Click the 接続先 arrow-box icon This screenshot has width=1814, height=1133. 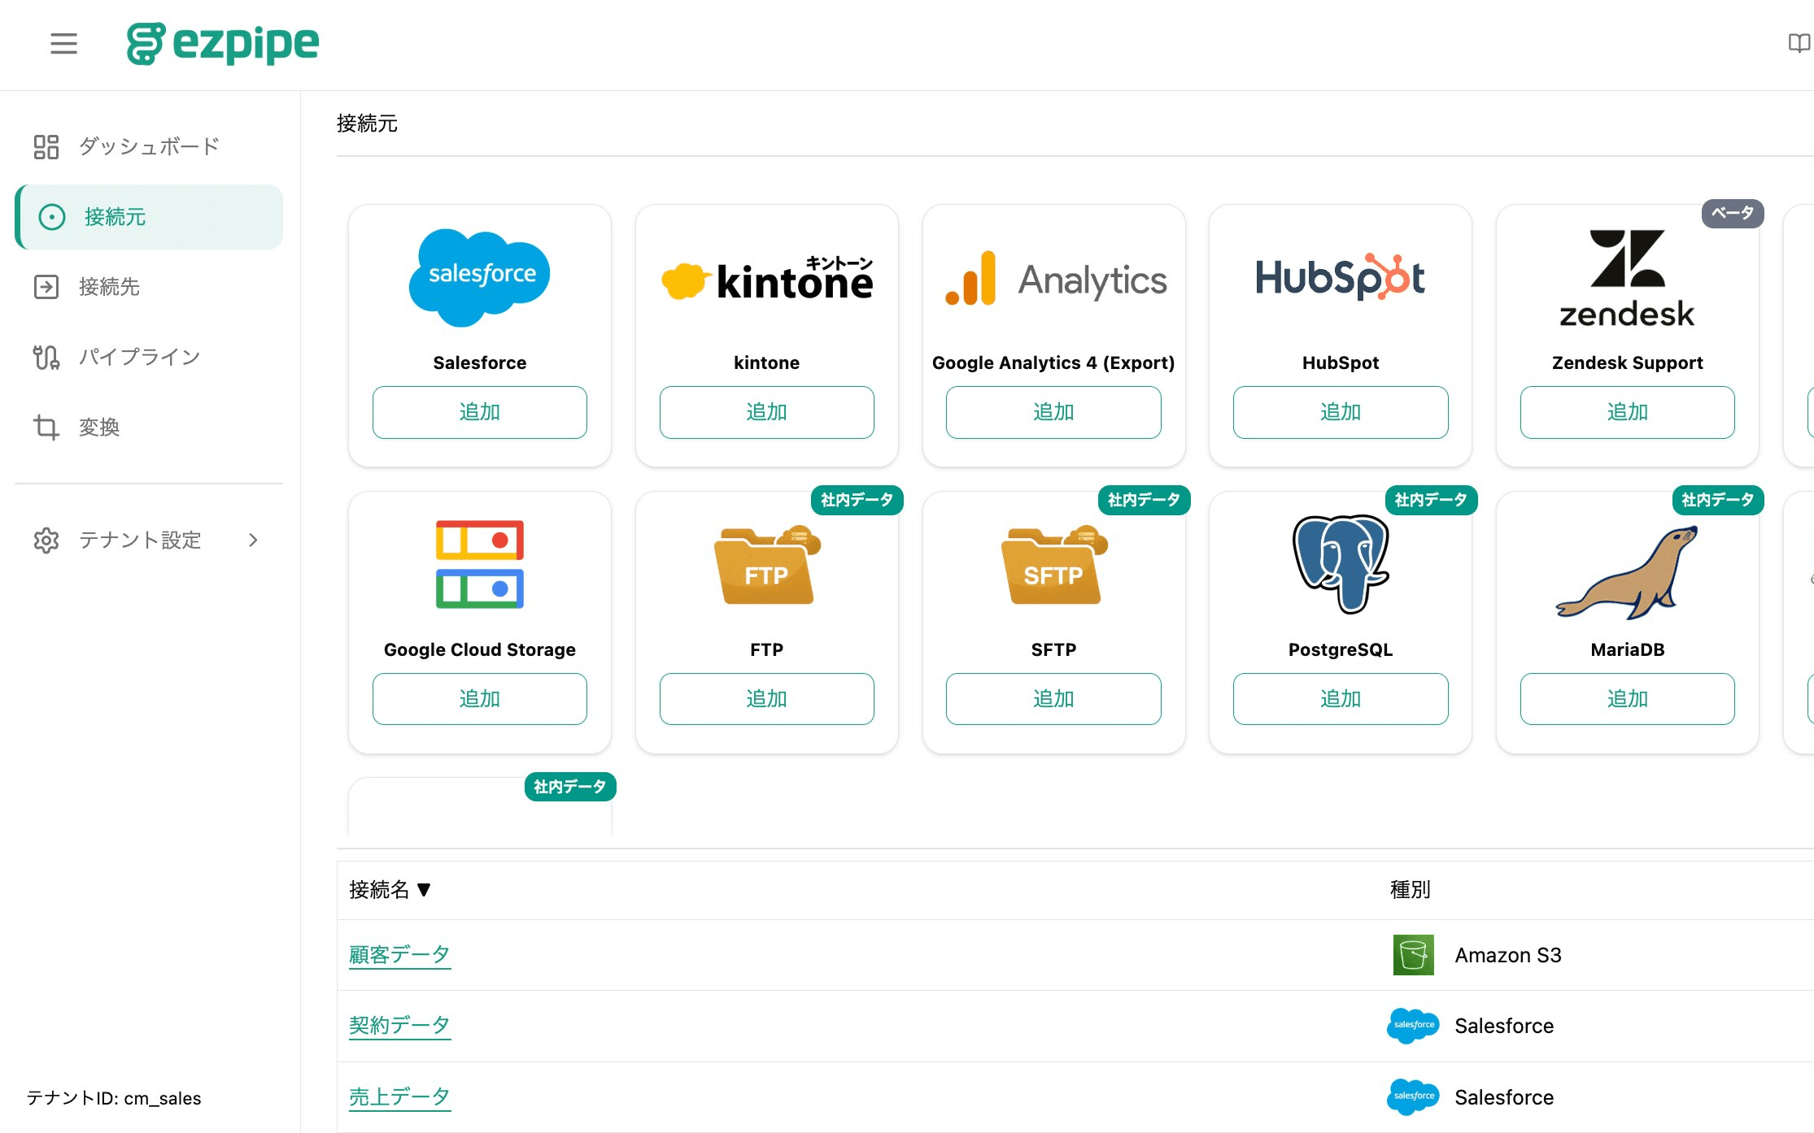click(46, 287)
